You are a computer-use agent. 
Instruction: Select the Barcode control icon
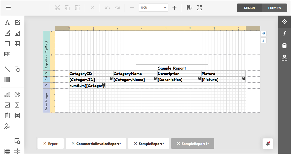pyautogui.click(x=7, y=80)
